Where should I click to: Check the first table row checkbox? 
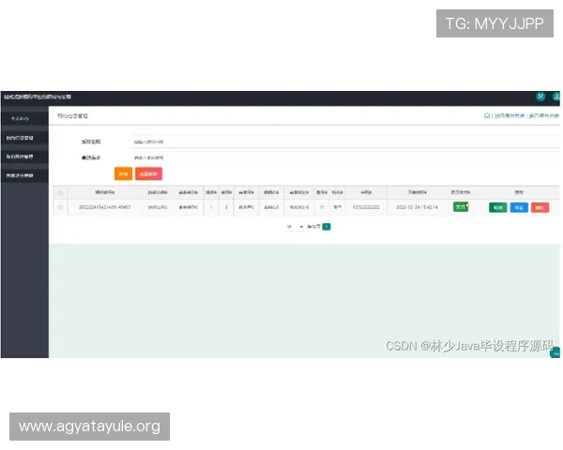(x=61, y=207)
